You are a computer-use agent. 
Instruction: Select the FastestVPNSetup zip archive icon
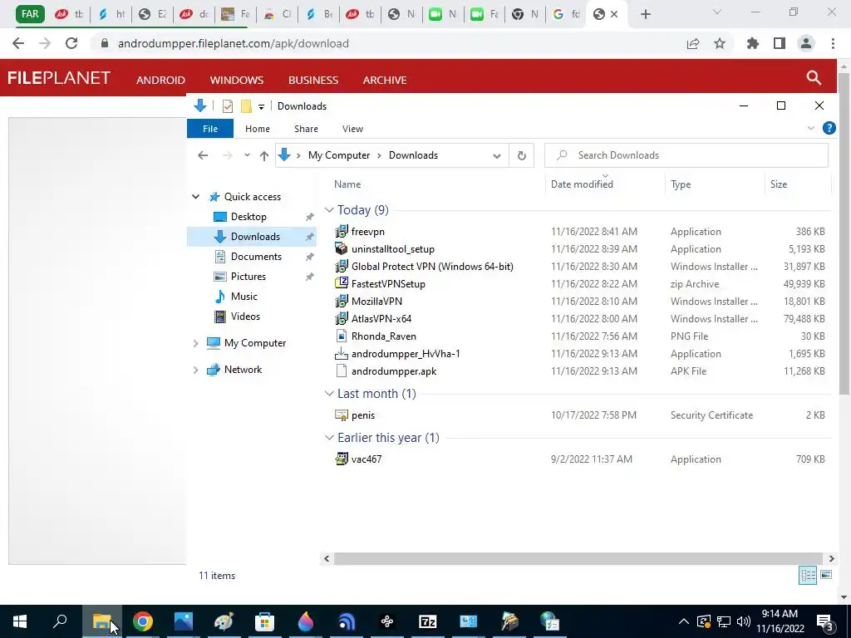pos(342,284)
